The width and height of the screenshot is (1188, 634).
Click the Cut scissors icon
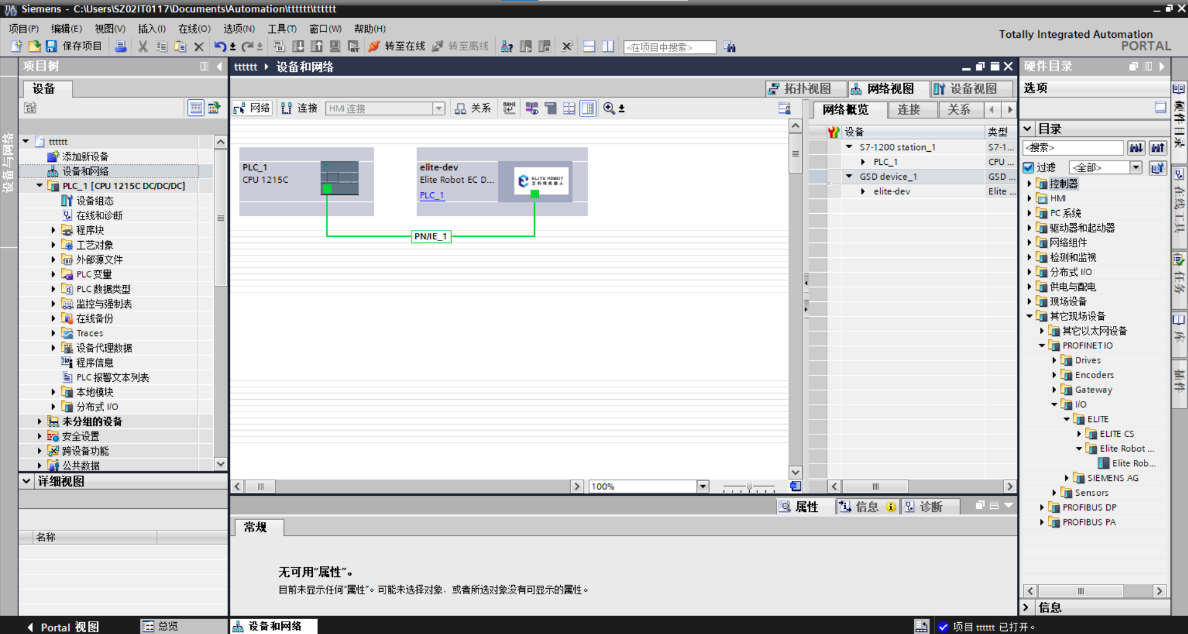point(143,46)
